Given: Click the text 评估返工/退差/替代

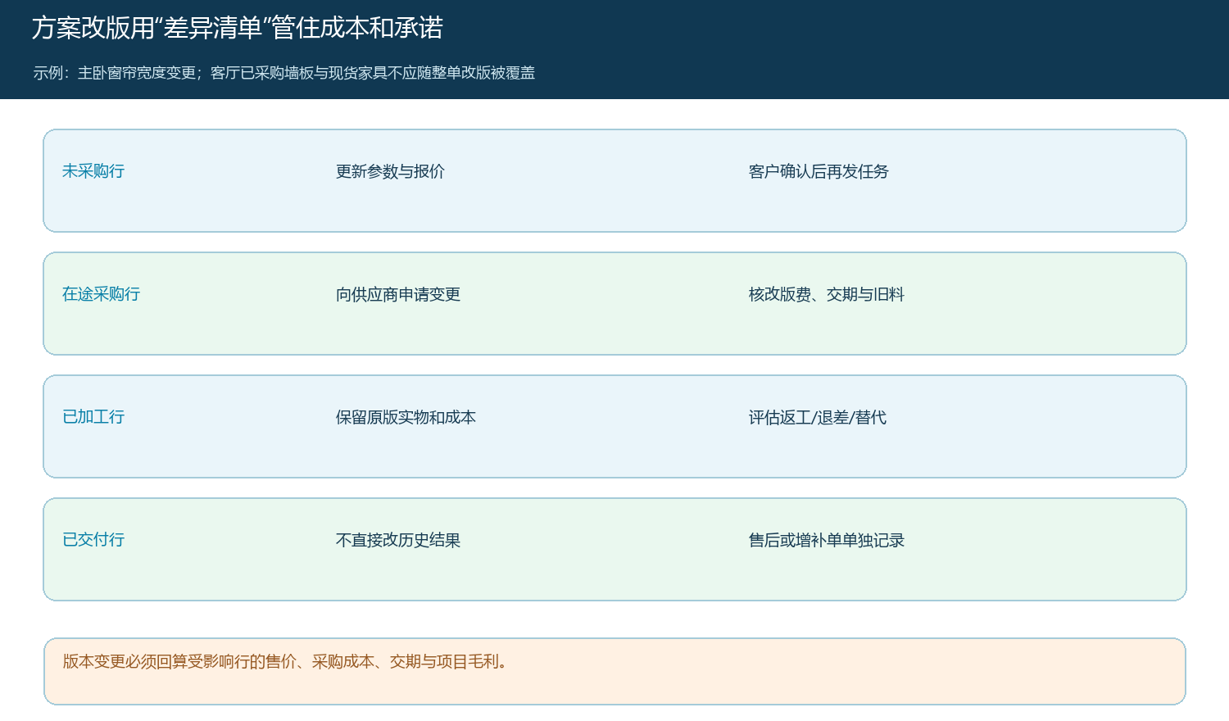Looking at the screenshot, I should click(818, 417).
